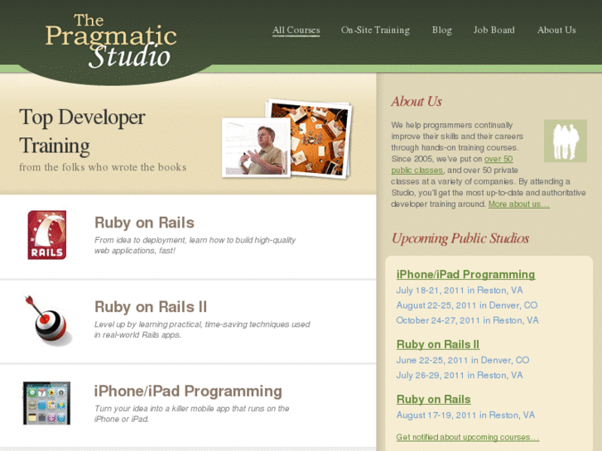Click the 'Upcoming Public Studios' heading

coord(460,238)
